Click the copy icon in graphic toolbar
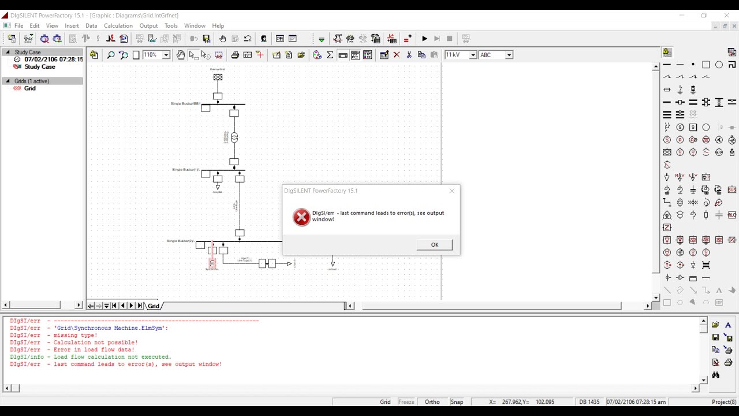Image resolution: width=739 pixels, height=416 pixels. (x=421, y=55)
